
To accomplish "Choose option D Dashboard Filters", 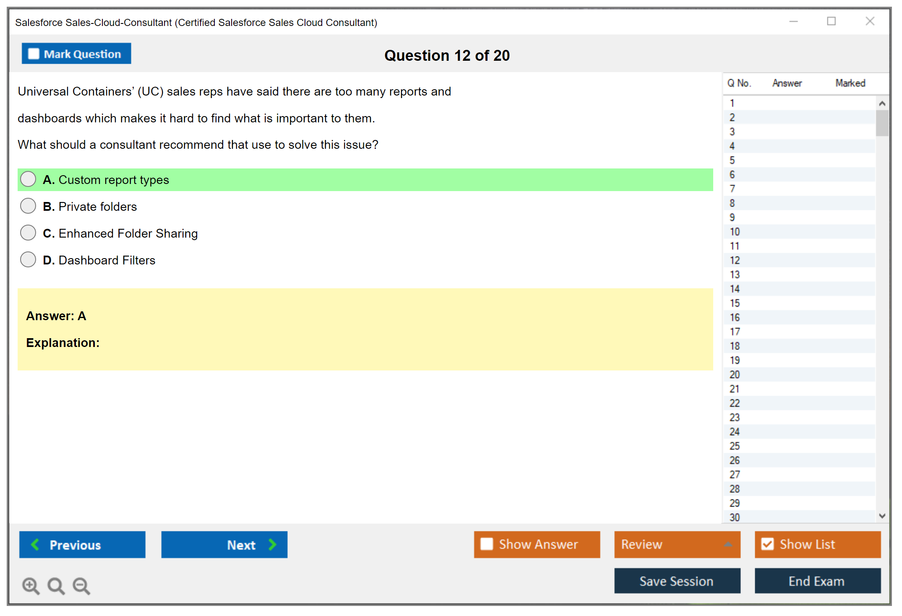I will [x=28, y=260].
